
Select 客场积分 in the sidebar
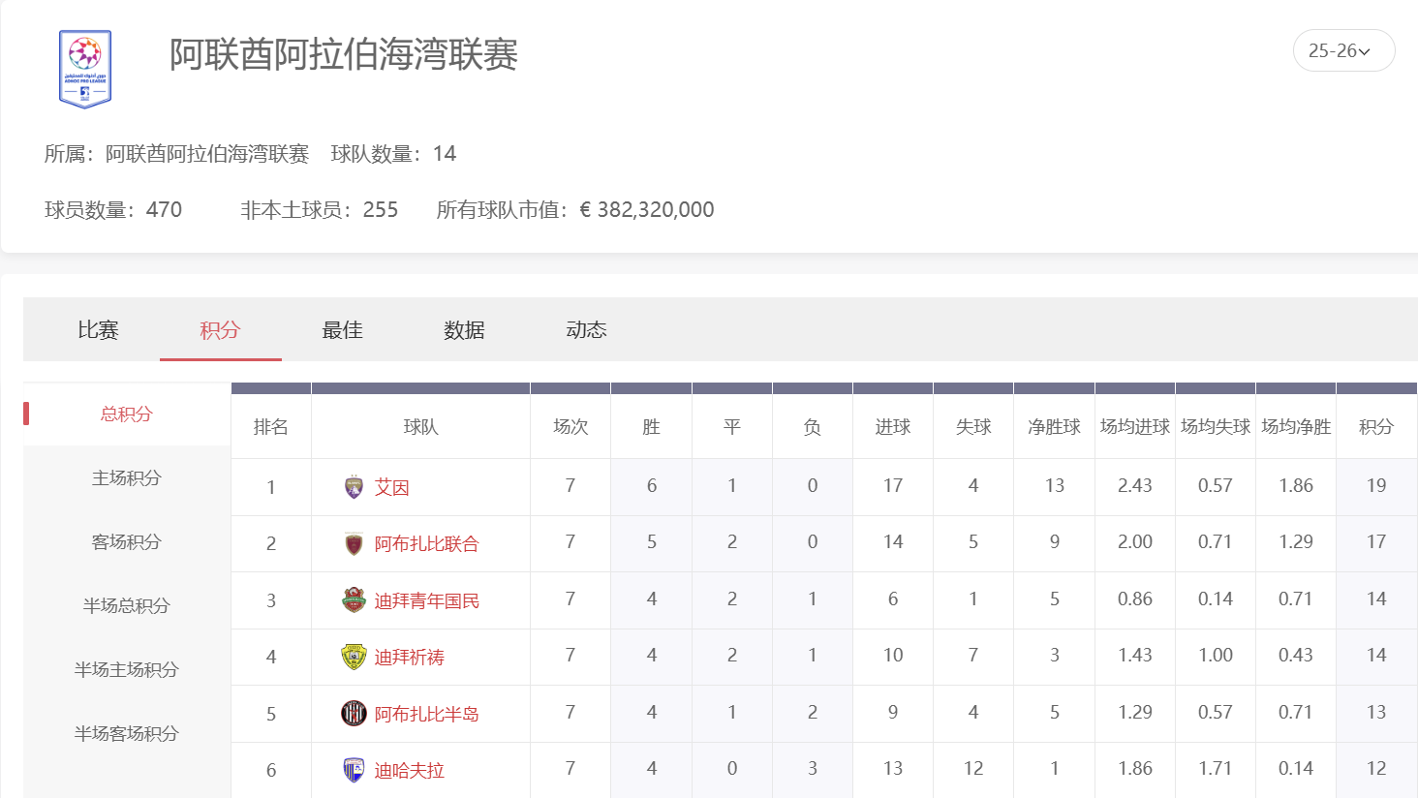coord(127,541)
